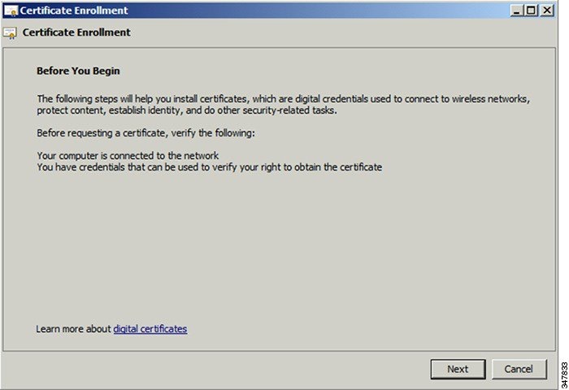The width and height of the screenshot is (569, 390).
Task: Click the line starting 'The following steps will help'
Action: click(283, 98)
